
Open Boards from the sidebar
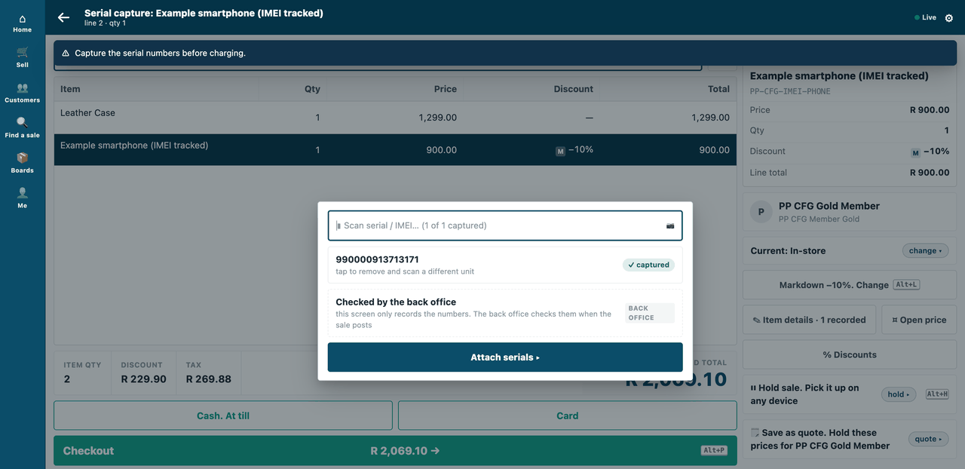(23, 164)
